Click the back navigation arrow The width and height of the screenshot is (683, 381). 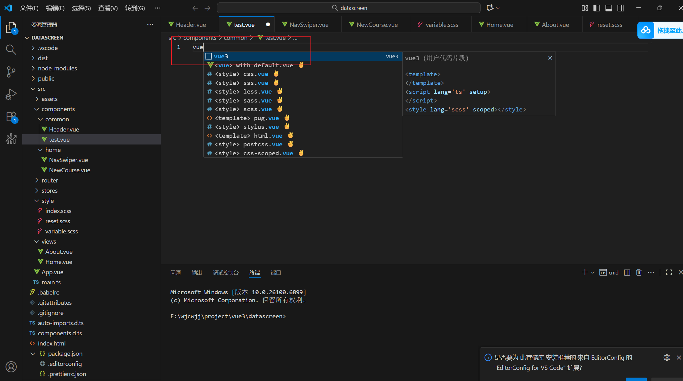point(195,8)
